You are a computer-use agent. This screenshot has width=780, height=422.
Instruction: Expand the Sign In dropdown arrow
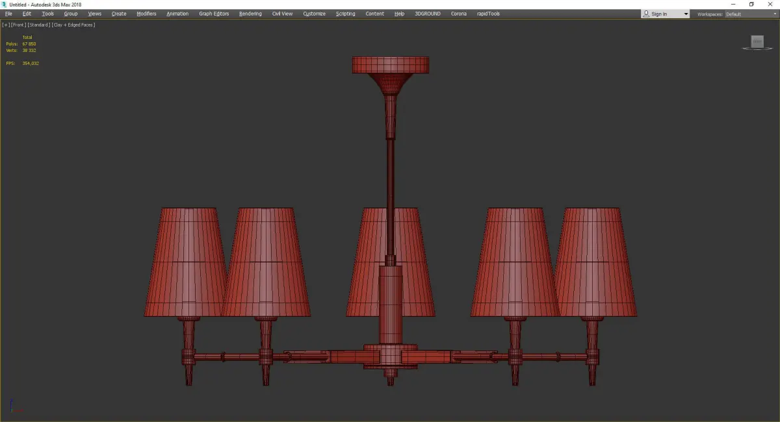click(x=686, y=14)
